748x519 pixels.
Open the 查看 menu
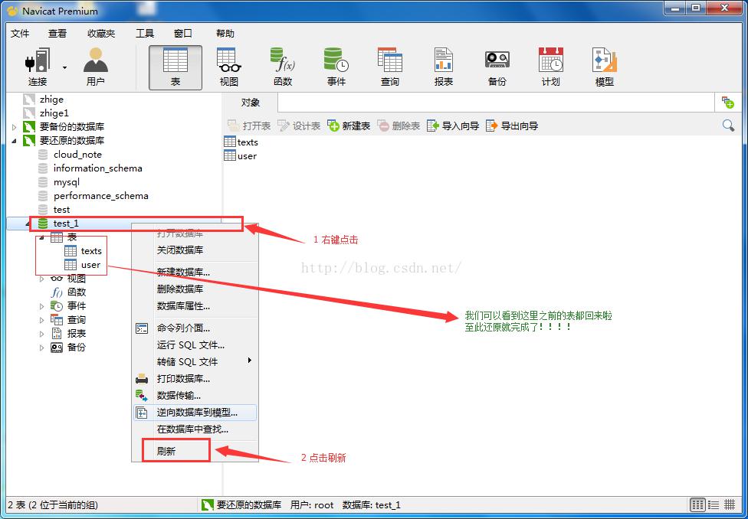coord(57,34)
